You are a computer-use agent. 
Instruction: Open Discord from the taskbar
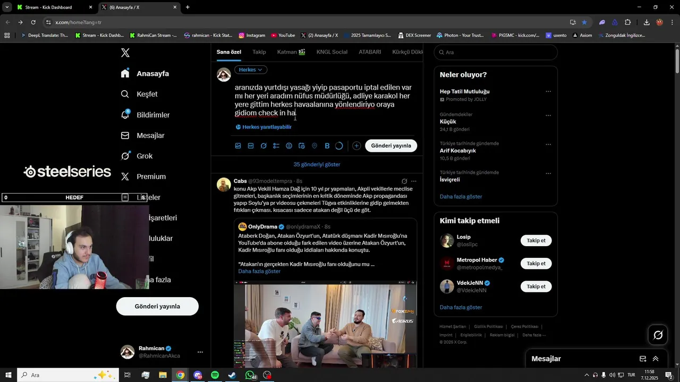click(198, 375)
